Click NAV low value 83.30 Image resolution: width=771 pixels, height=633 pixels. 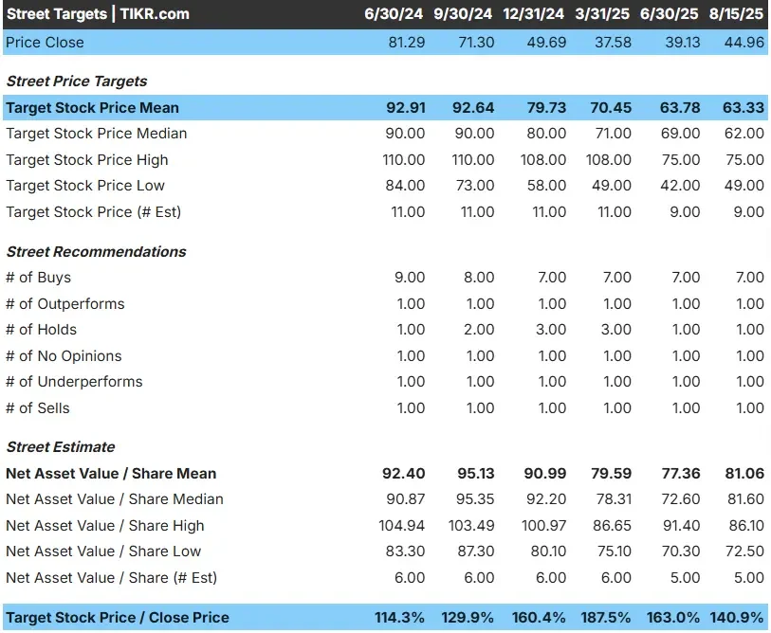[405, 551]
